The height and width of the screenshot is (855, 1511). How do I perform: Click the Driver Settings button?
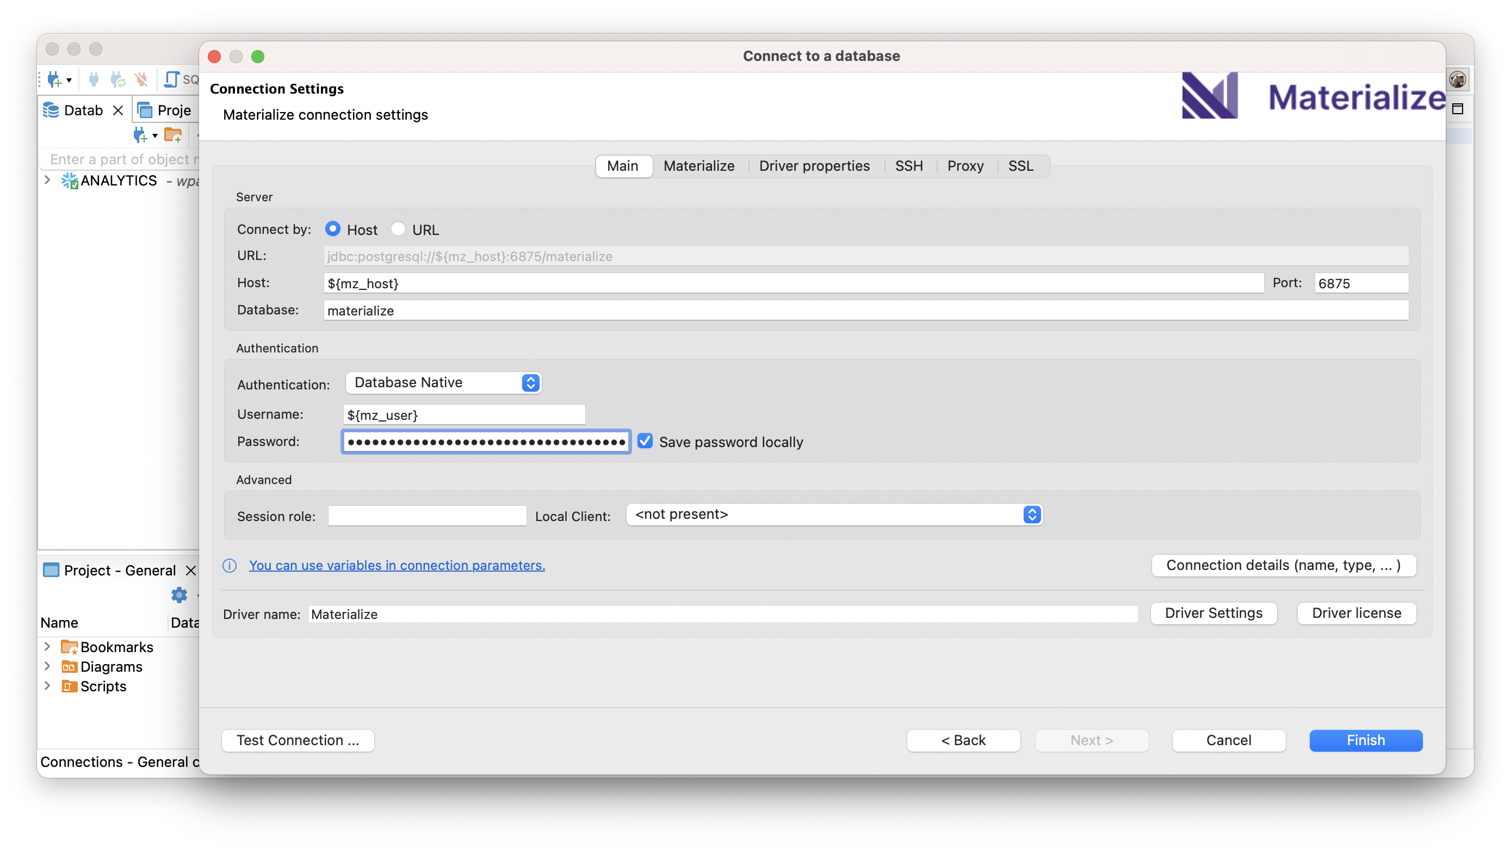[x=1213, y=613]
